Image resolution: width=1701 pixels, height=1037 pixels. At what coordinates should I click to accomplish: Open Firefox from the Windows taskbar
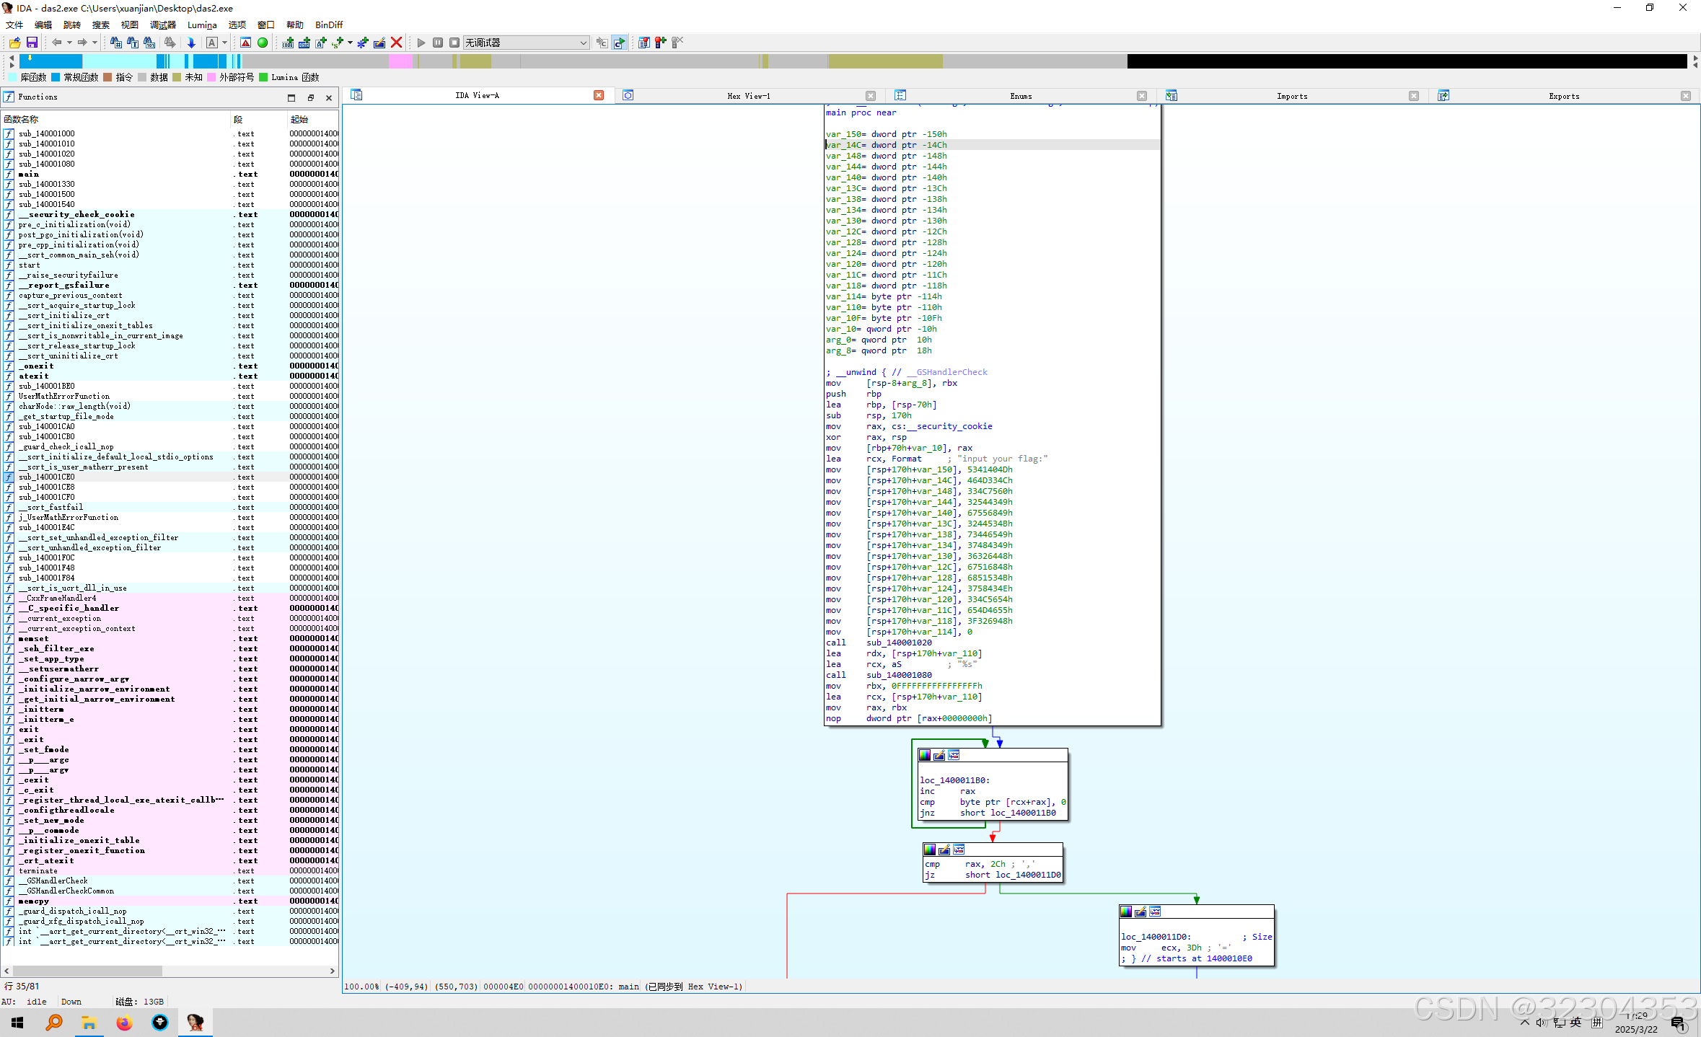pyautogui.click(x=124, y=1022)
